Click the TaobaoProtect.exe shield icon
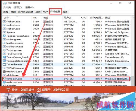This screenshot has width=136, height=111. click(4, 36)
